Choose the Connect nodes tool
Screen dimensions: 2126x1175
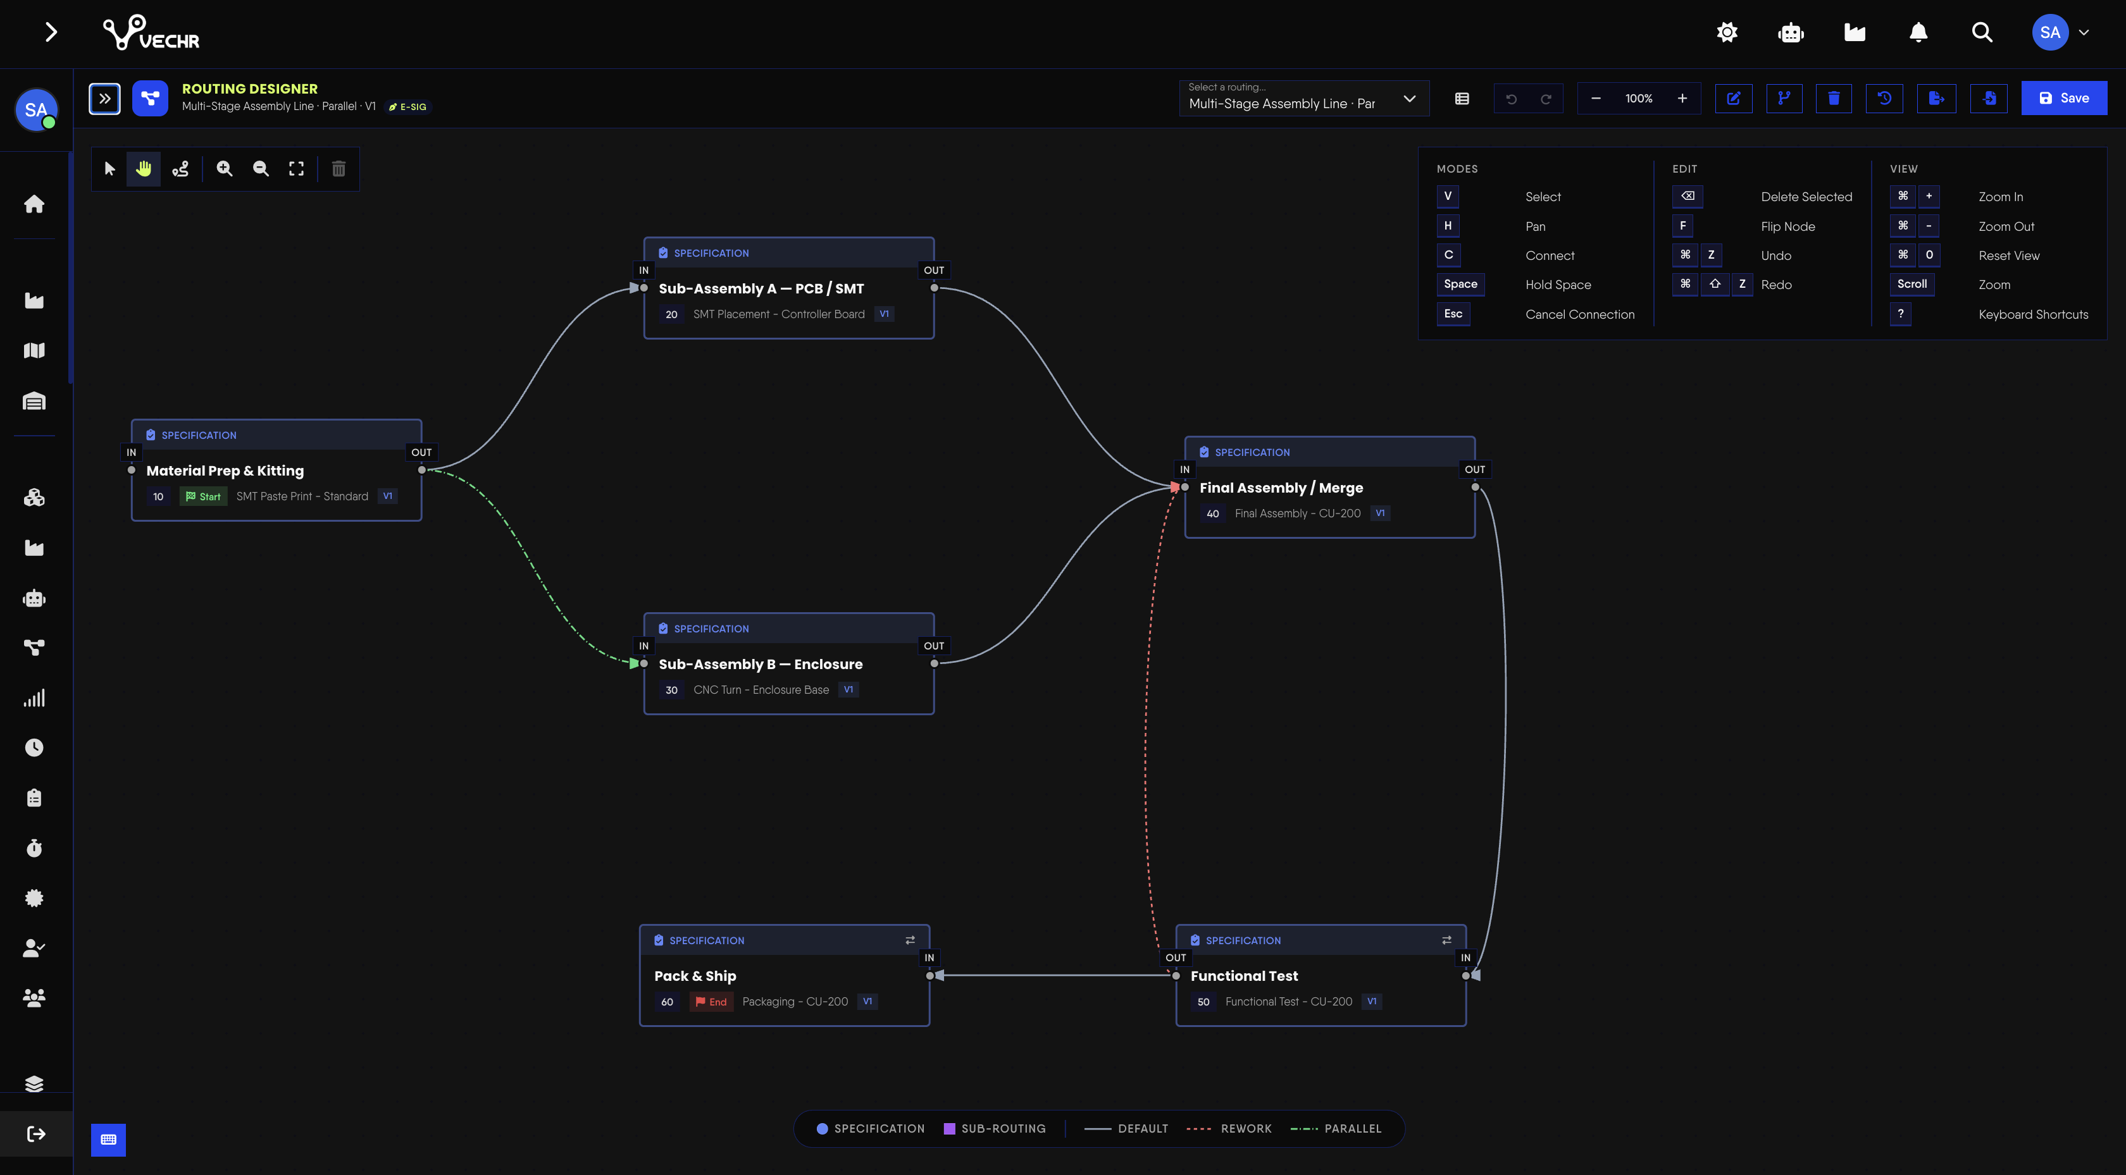(x=180, y=169)
